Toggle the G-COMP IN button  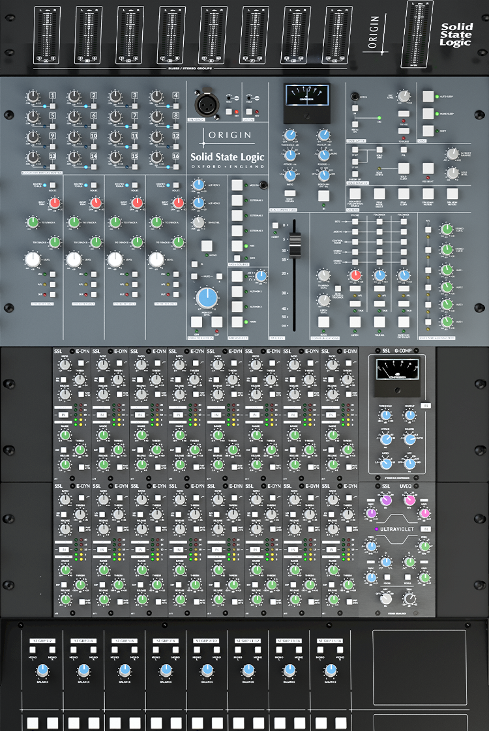click(426, 406)
